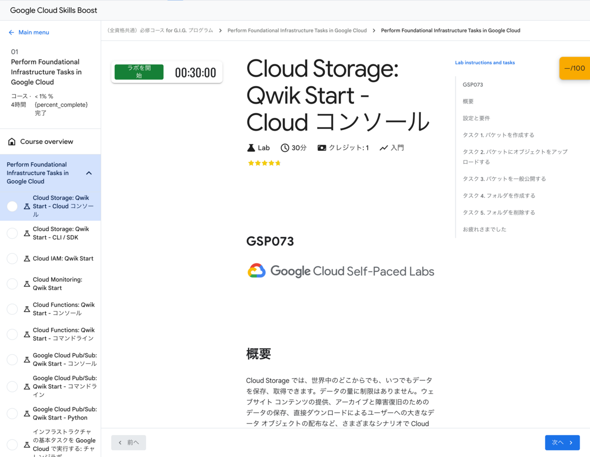
Task: Collapse the Perform Foundational Infrastructure Tasks section chevron
Action: click(89, 173)
